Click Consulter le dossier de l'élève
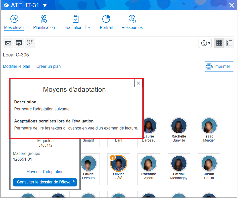This screenshot has height=198, width=238. click(45, 182)
